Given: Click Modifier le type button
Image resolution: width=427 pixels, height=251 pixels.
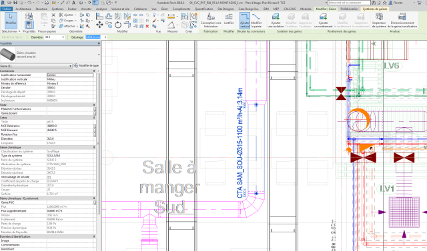Looking at the screenshot, I should coord(86,66).
